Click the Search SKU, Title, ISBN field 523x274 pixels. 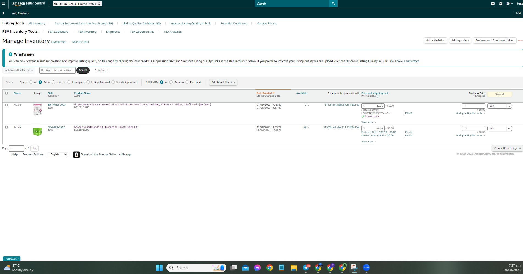tap(57, 70)
